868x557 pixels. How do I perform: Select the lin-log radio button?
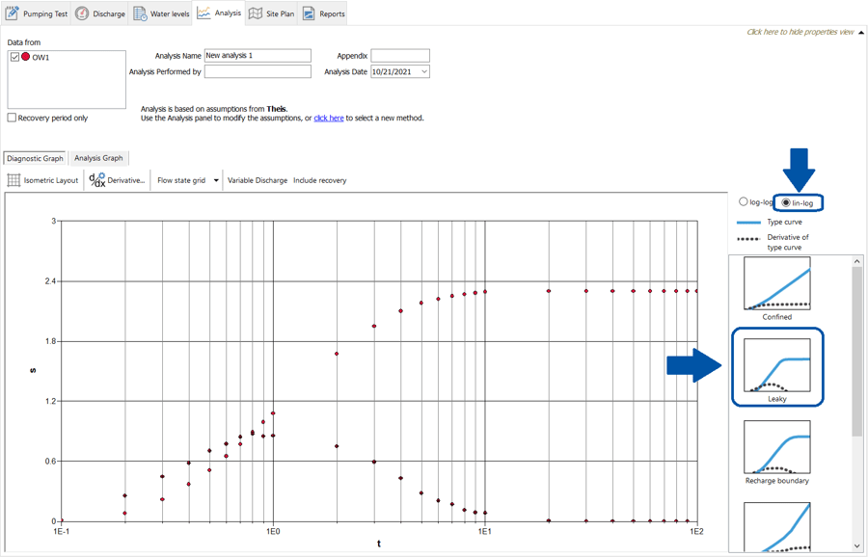coord(786,202)
